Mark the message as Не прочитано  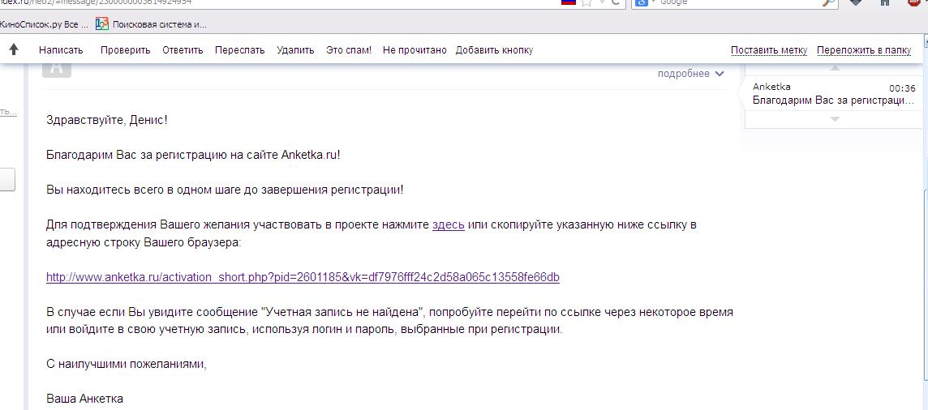tap(415, 50)
